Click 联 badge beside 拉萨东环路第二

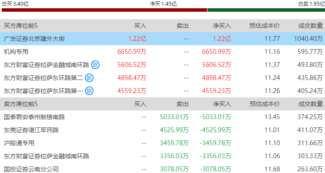(89, 78)
